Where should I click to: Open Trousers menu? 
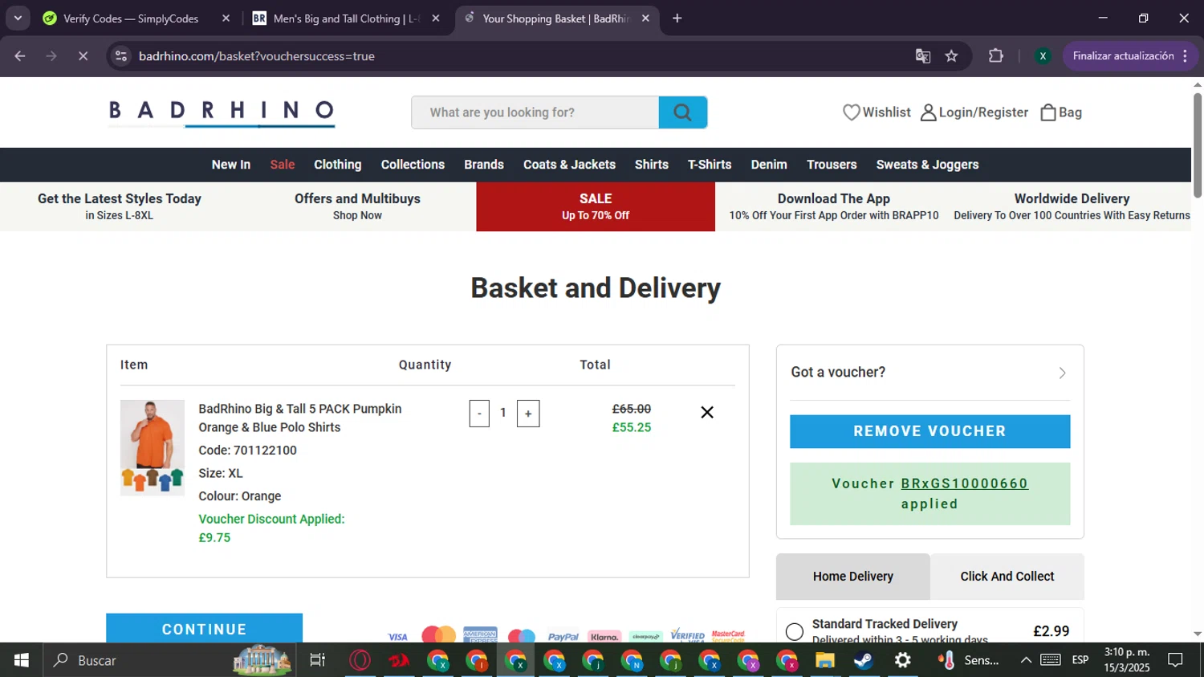point(832,165)
